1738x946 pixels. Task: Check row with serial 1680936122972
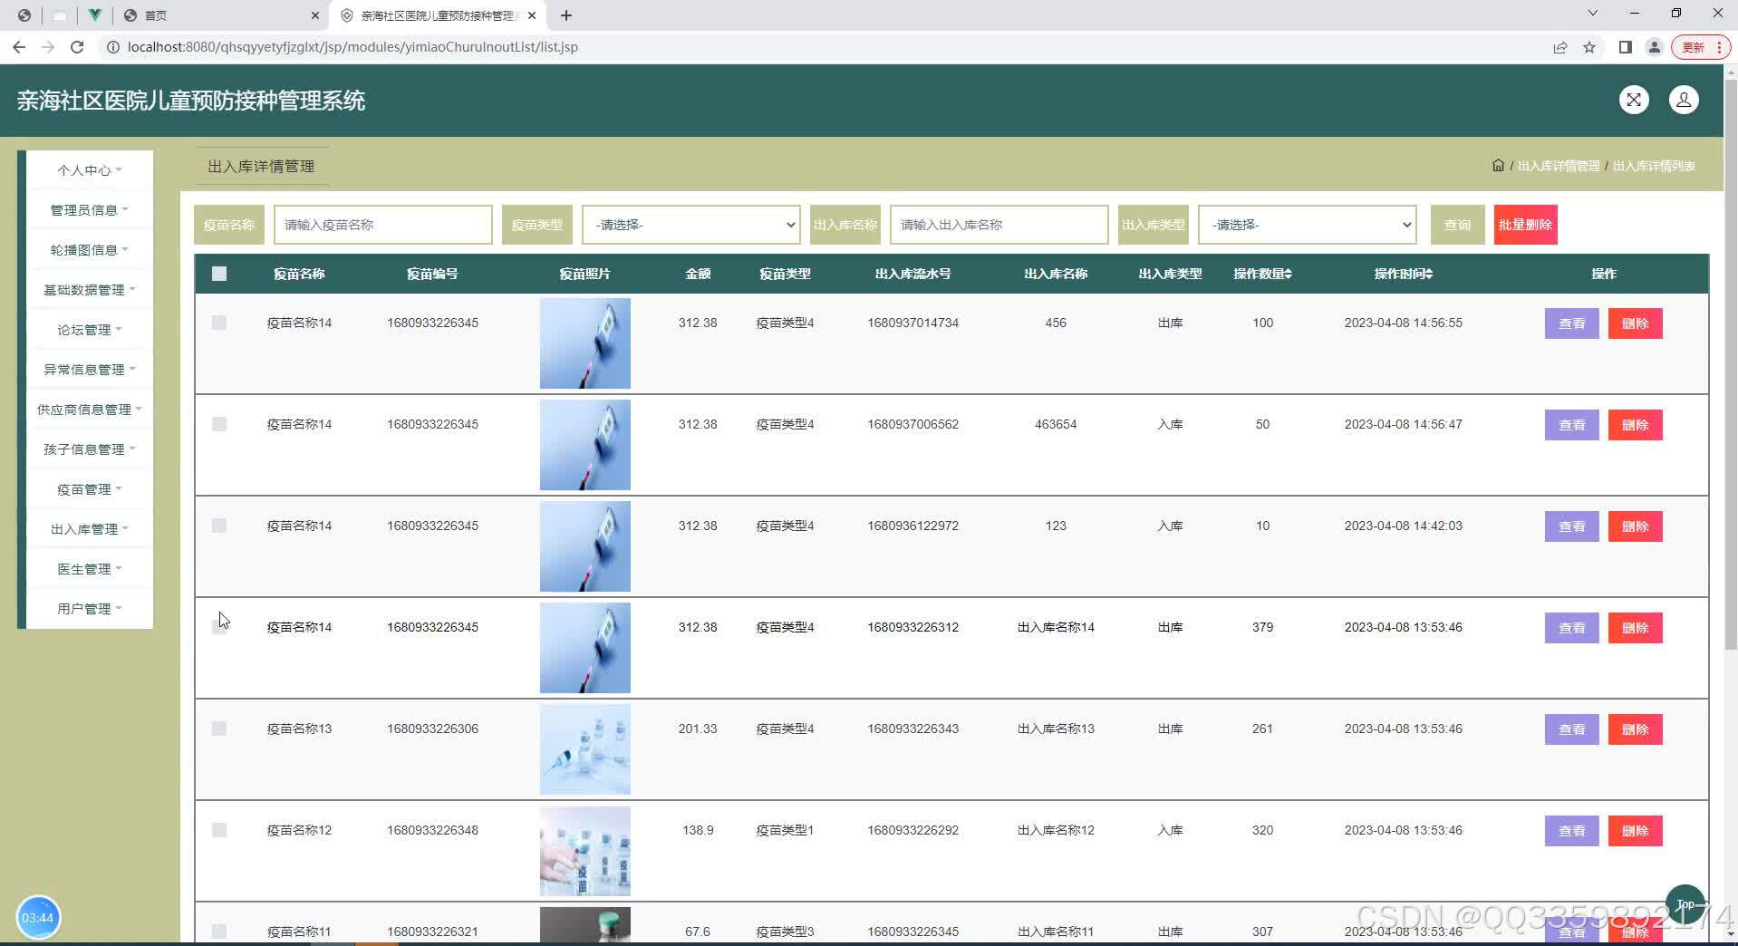tap(219, 526)
